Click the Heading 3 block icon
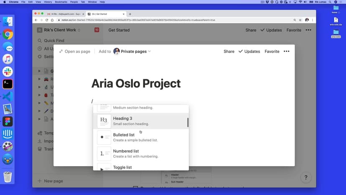The height and width of the screenshot is (195, 346). click(104, 121)
